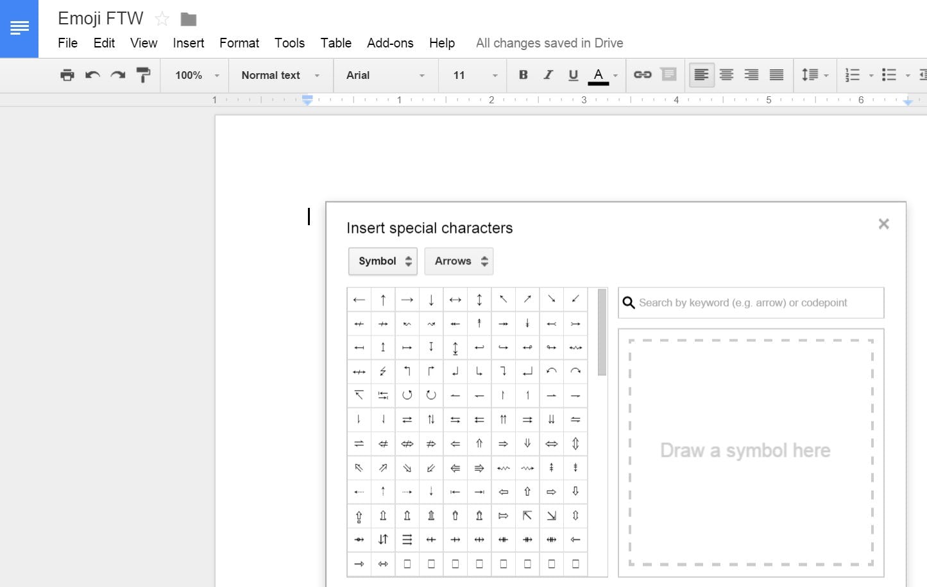The image size is (927, 587).
Task: Star the Emoji FTW document
Action: [162, 19]
